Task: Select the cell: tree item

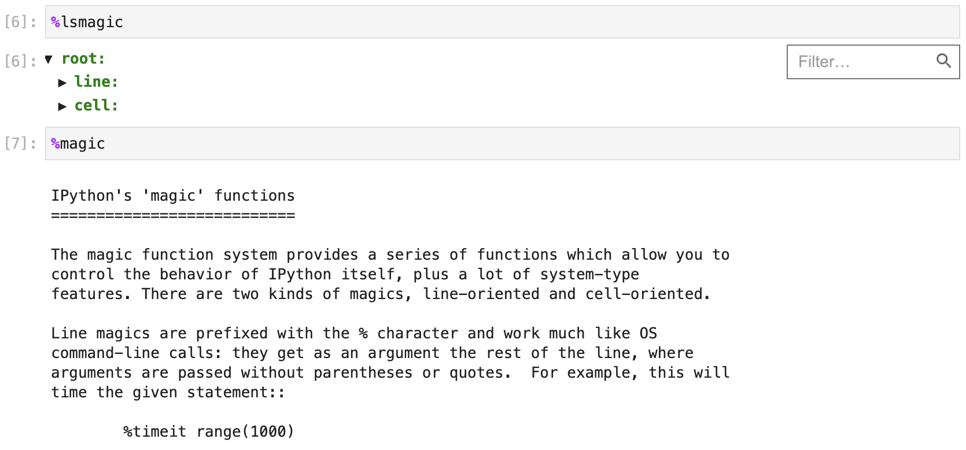Action: (96, 106)
